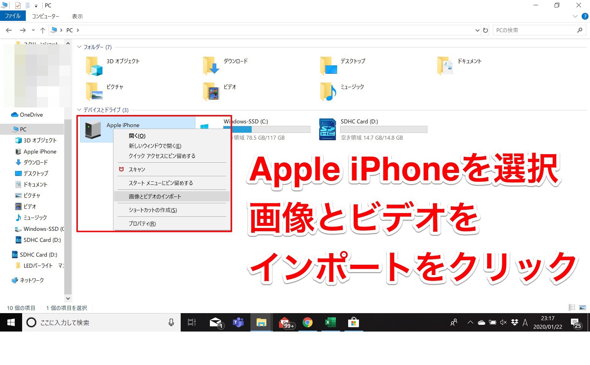Click the SDHC Card capacity bar
This screenshot has height=365, width=590.
point(384,129)
